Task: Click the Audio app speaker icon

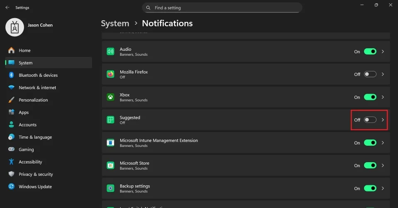Action: point(110,52)
